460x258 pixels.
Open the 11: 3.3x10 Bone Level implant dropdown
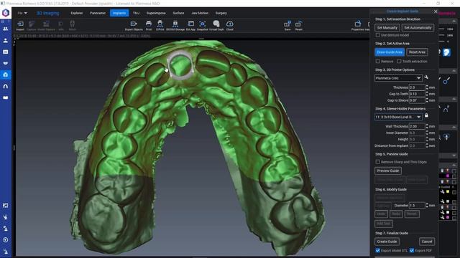398,117
